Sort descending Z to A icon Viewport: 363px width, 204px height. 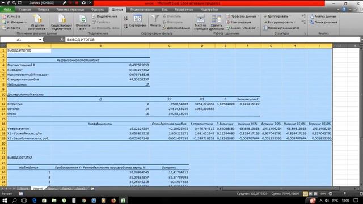click(126, 26)
